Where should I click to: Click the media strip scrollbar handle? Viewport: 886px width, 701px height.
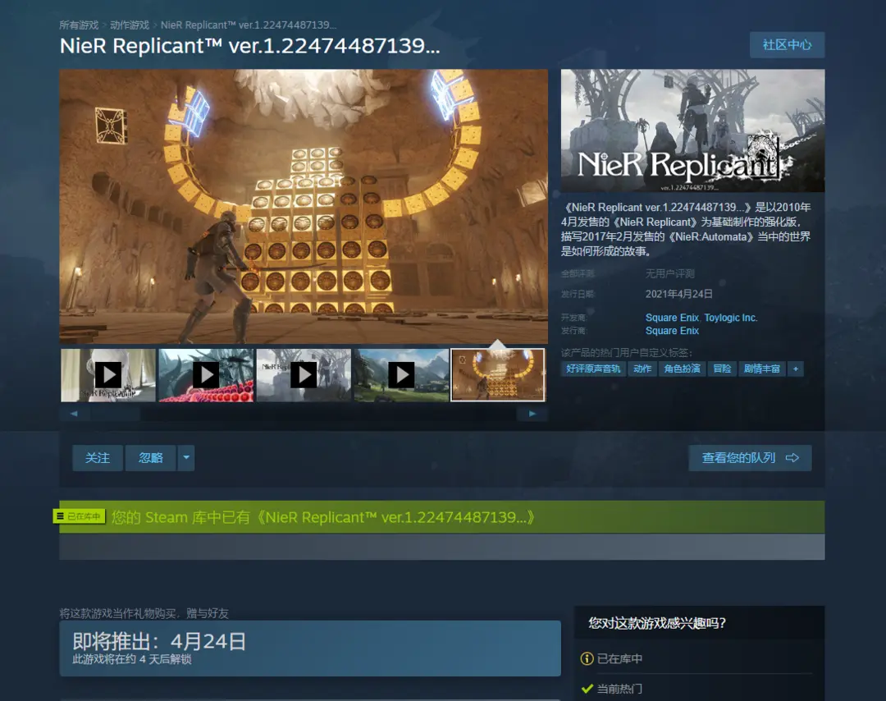click(x=116, y=414)
